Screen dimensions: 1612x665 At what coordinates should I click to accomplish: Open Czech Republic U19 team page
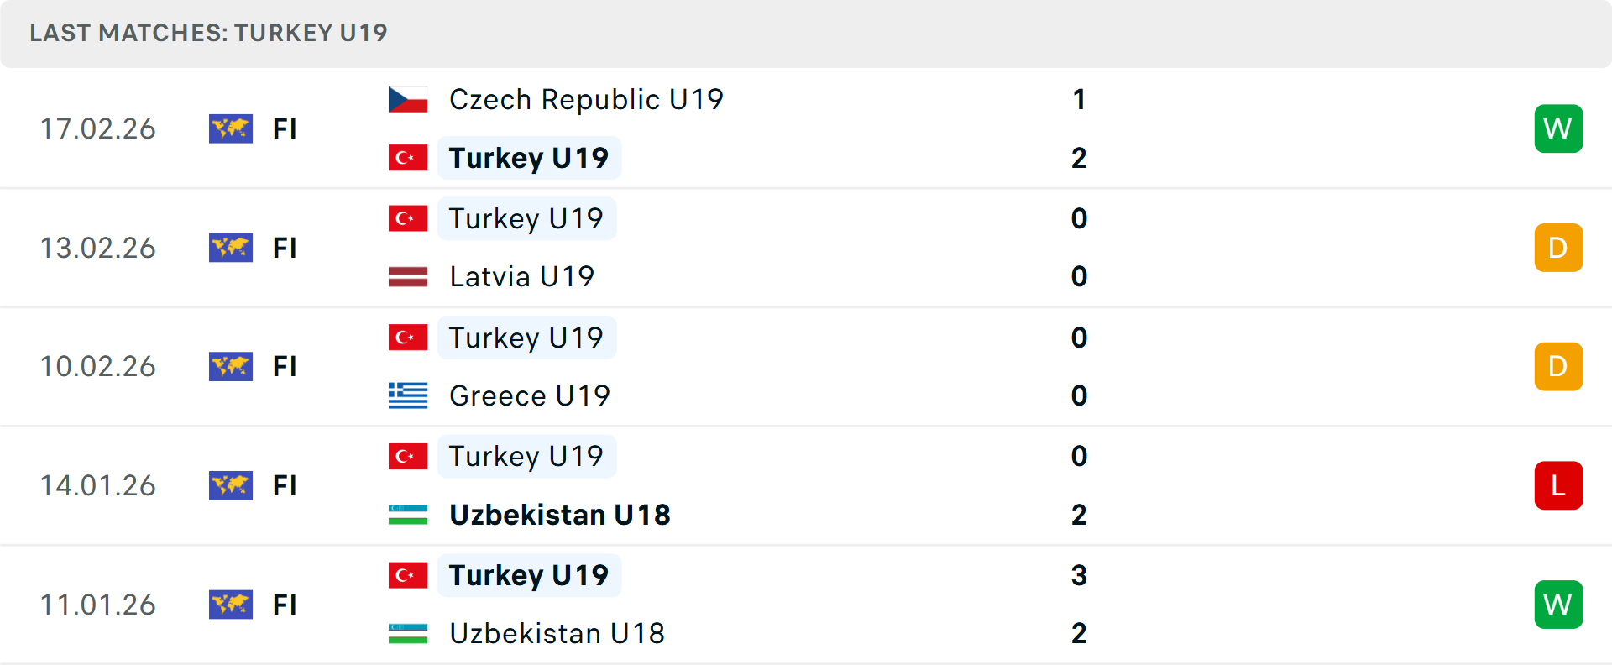click(586, 100)
